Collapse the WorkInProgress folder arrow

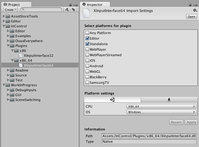pyautogui.click(x=4, y=85)
